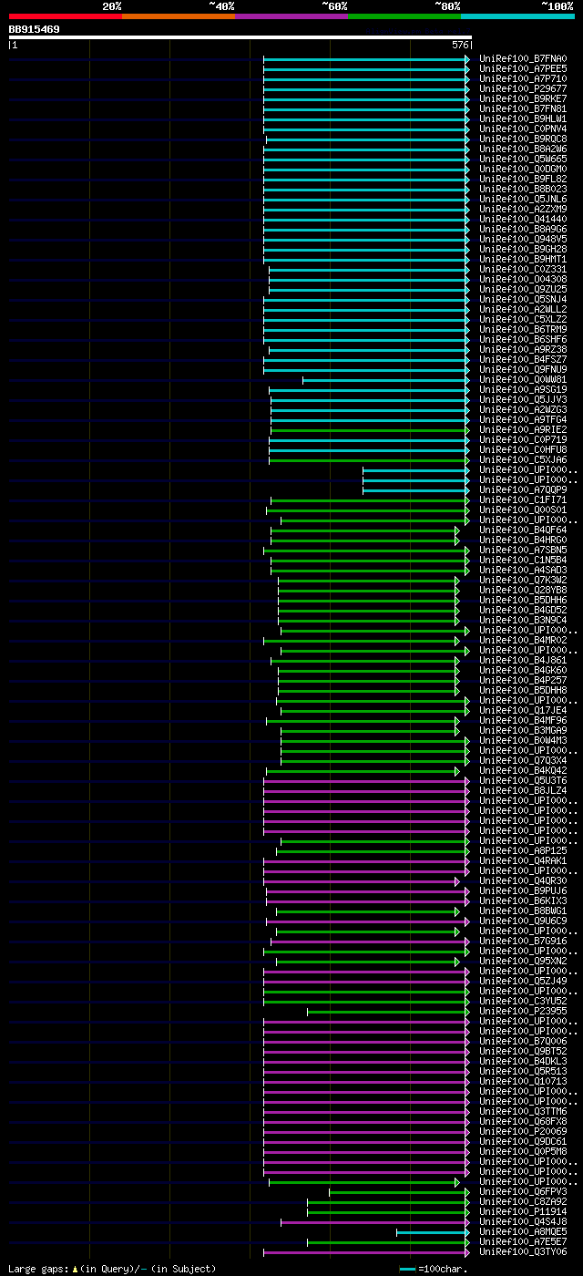Click the query ID BB915469
The width and height of the screenshot is (583, 1276).
[34, 29]
